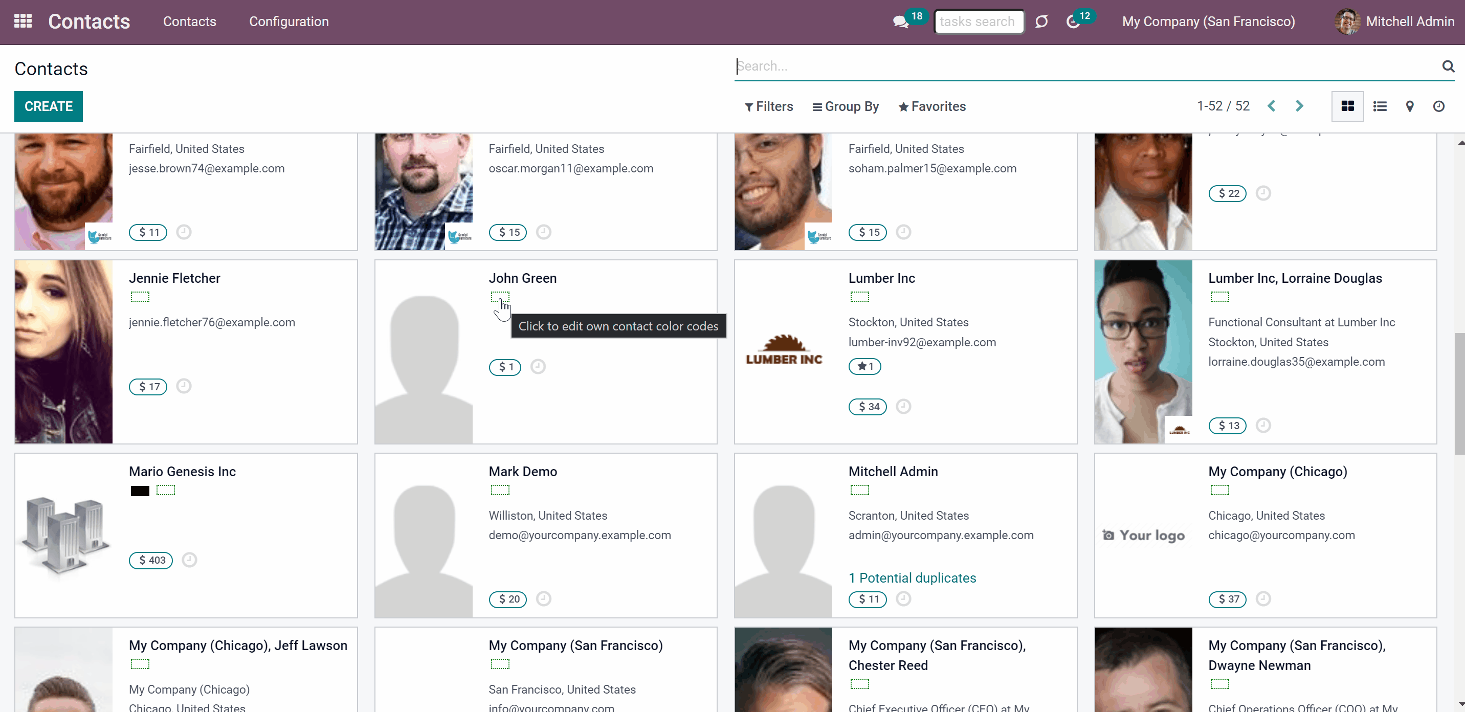Click email demo@yourcompany.example.com
Image resolution: width=1465 pixels, height=712 pixels.
(x=580, y=535)
